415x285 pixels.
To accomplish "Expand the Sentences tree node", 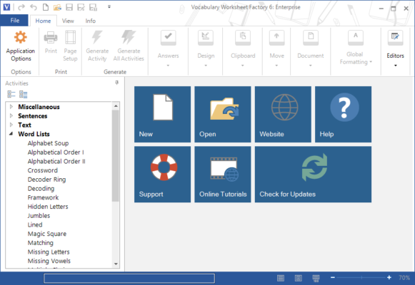I will pos(11,115).
